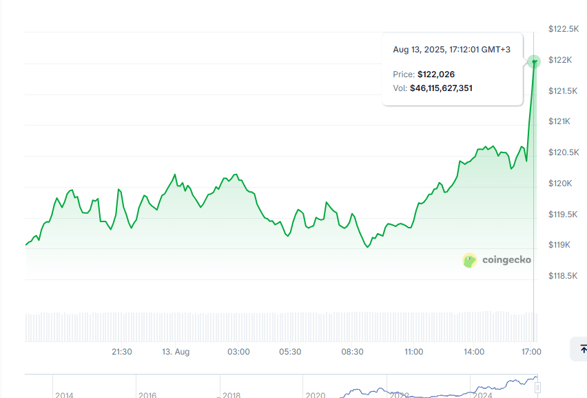Click the 11:00 time axis label
Screen dimensions: 587x398
tap(413, 352)
